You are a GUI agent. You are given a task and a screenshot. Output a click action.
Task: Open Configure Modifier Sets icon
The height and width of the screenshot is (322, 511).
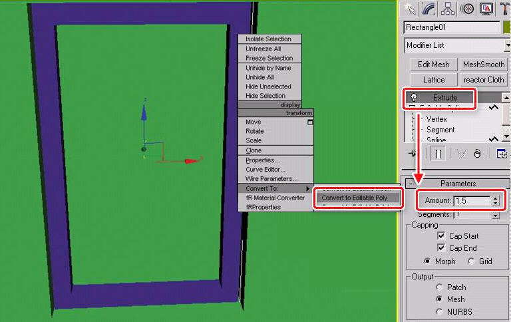coord(503,153)
